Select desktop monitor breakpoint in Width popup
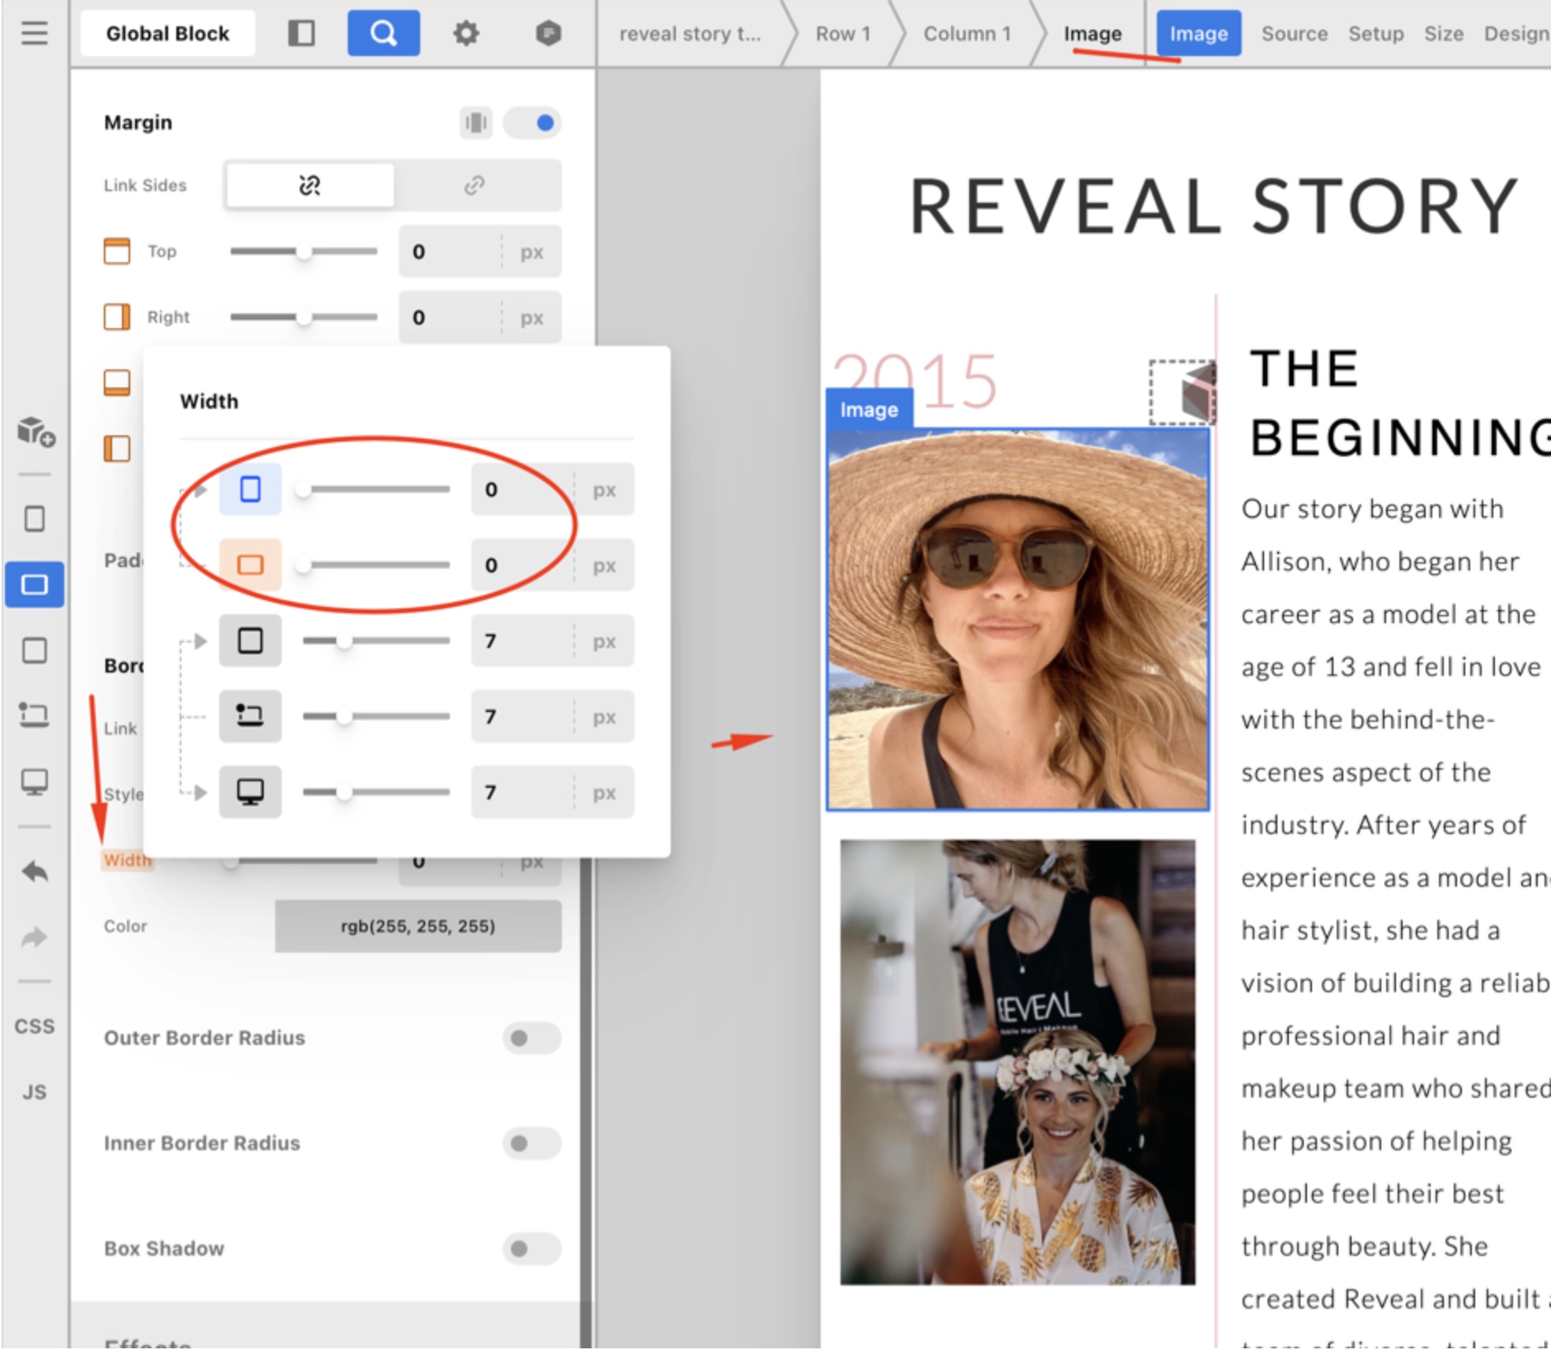1551x1350 pixels. (x=250, y=792)
